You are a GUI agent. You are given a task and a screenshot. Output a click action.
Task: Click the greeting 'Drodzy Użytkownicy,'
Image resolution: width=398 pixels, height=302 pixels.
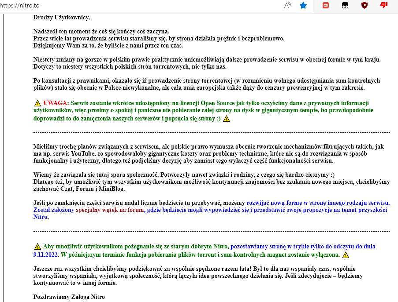pyautogui.click(x=62, y=18)
